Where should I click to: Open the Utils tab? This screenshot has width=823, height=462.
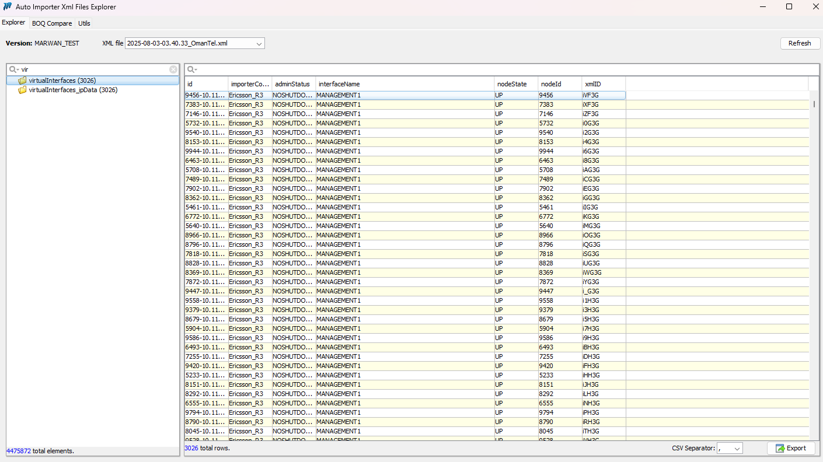click(x=84, y=23)
